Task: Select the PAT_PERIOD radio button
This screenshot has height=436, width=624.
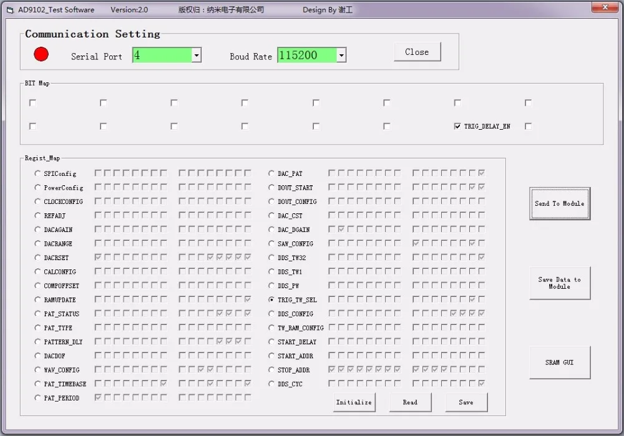Action: click(37, 398)
